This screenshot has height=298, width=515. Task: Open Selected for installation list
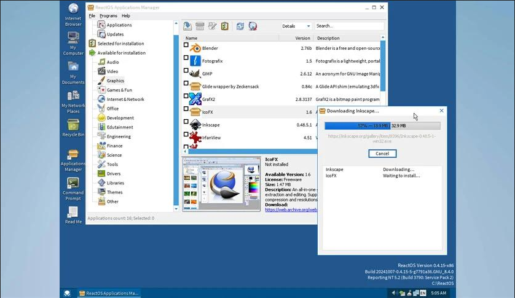coord(120,44)
